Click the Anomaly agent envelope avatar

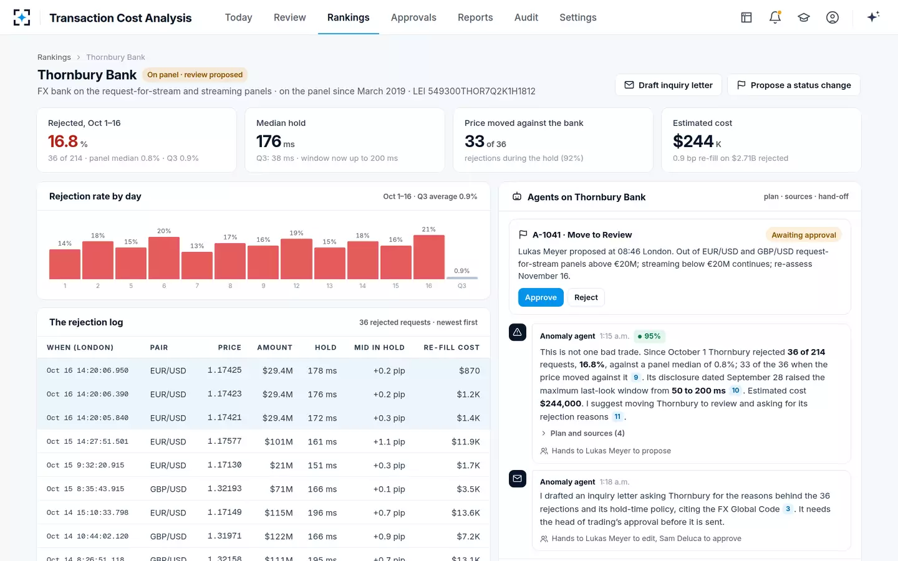point(518,479)
